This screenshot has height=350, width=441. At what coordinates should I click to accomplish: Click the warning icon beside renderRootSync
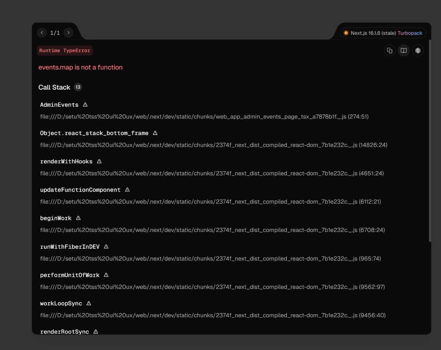point(96,332)
